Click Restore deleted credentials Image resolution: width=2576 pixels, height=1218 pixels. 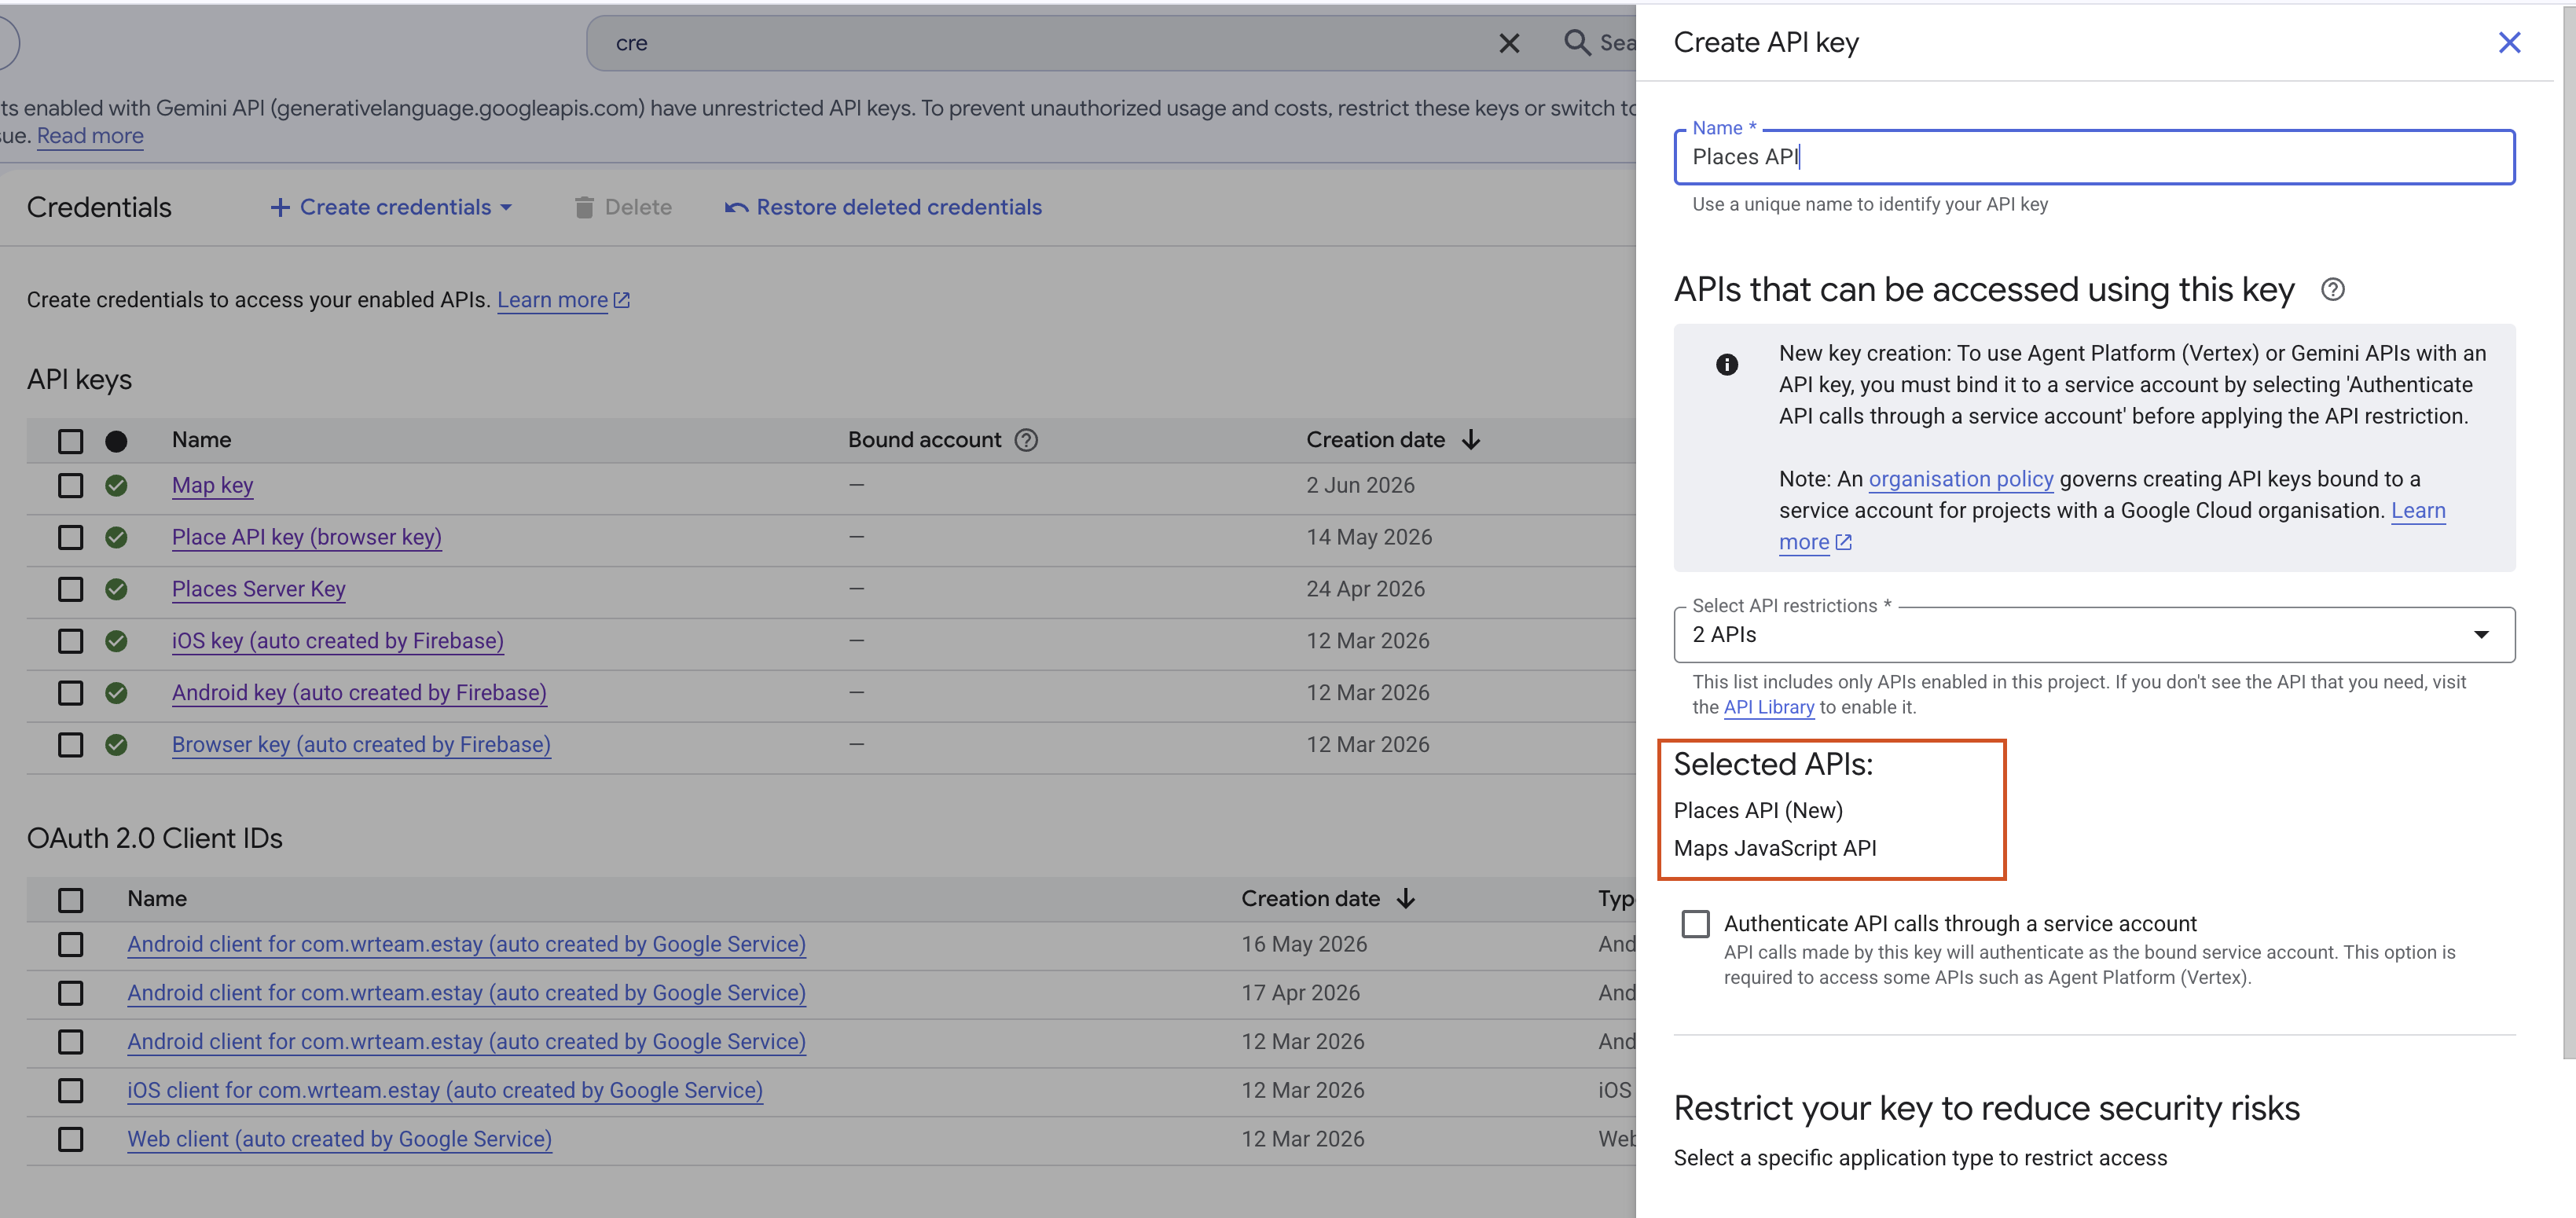pos(883,207)
